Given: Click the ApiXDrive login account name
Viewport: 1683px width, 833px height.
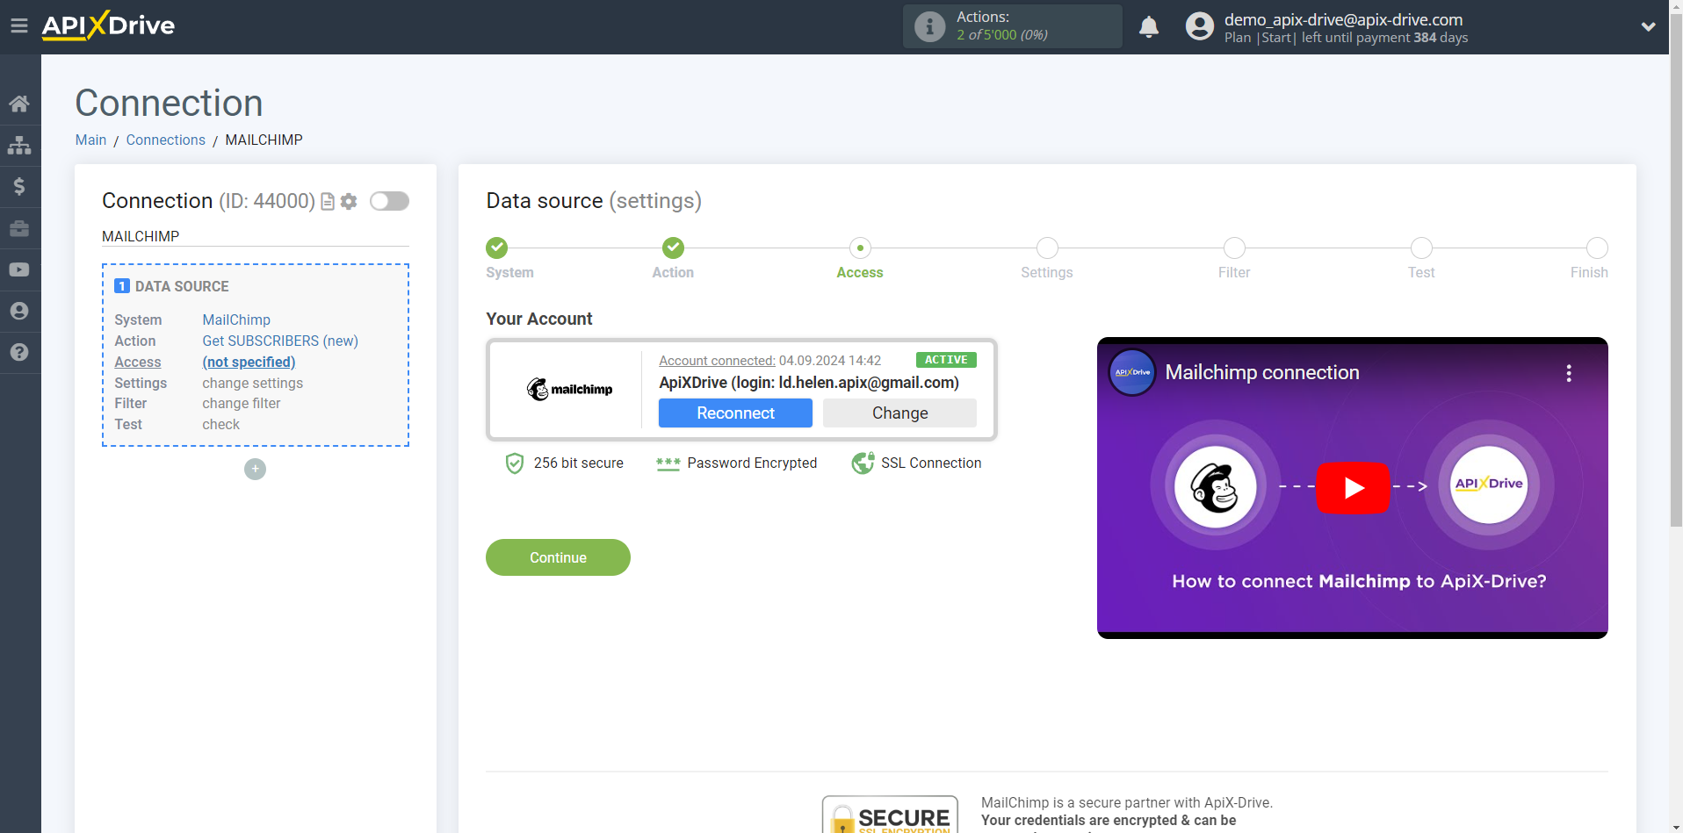Looking at the screenshot, I should 809,383.
